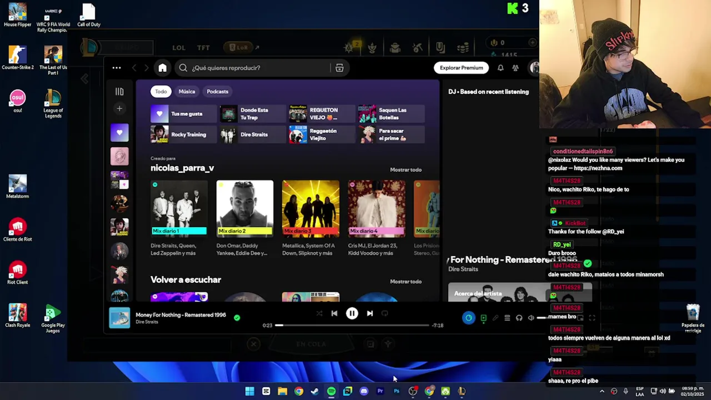Open 'REGUETON VIEJO' playlist tile

(x=322, y=114)
